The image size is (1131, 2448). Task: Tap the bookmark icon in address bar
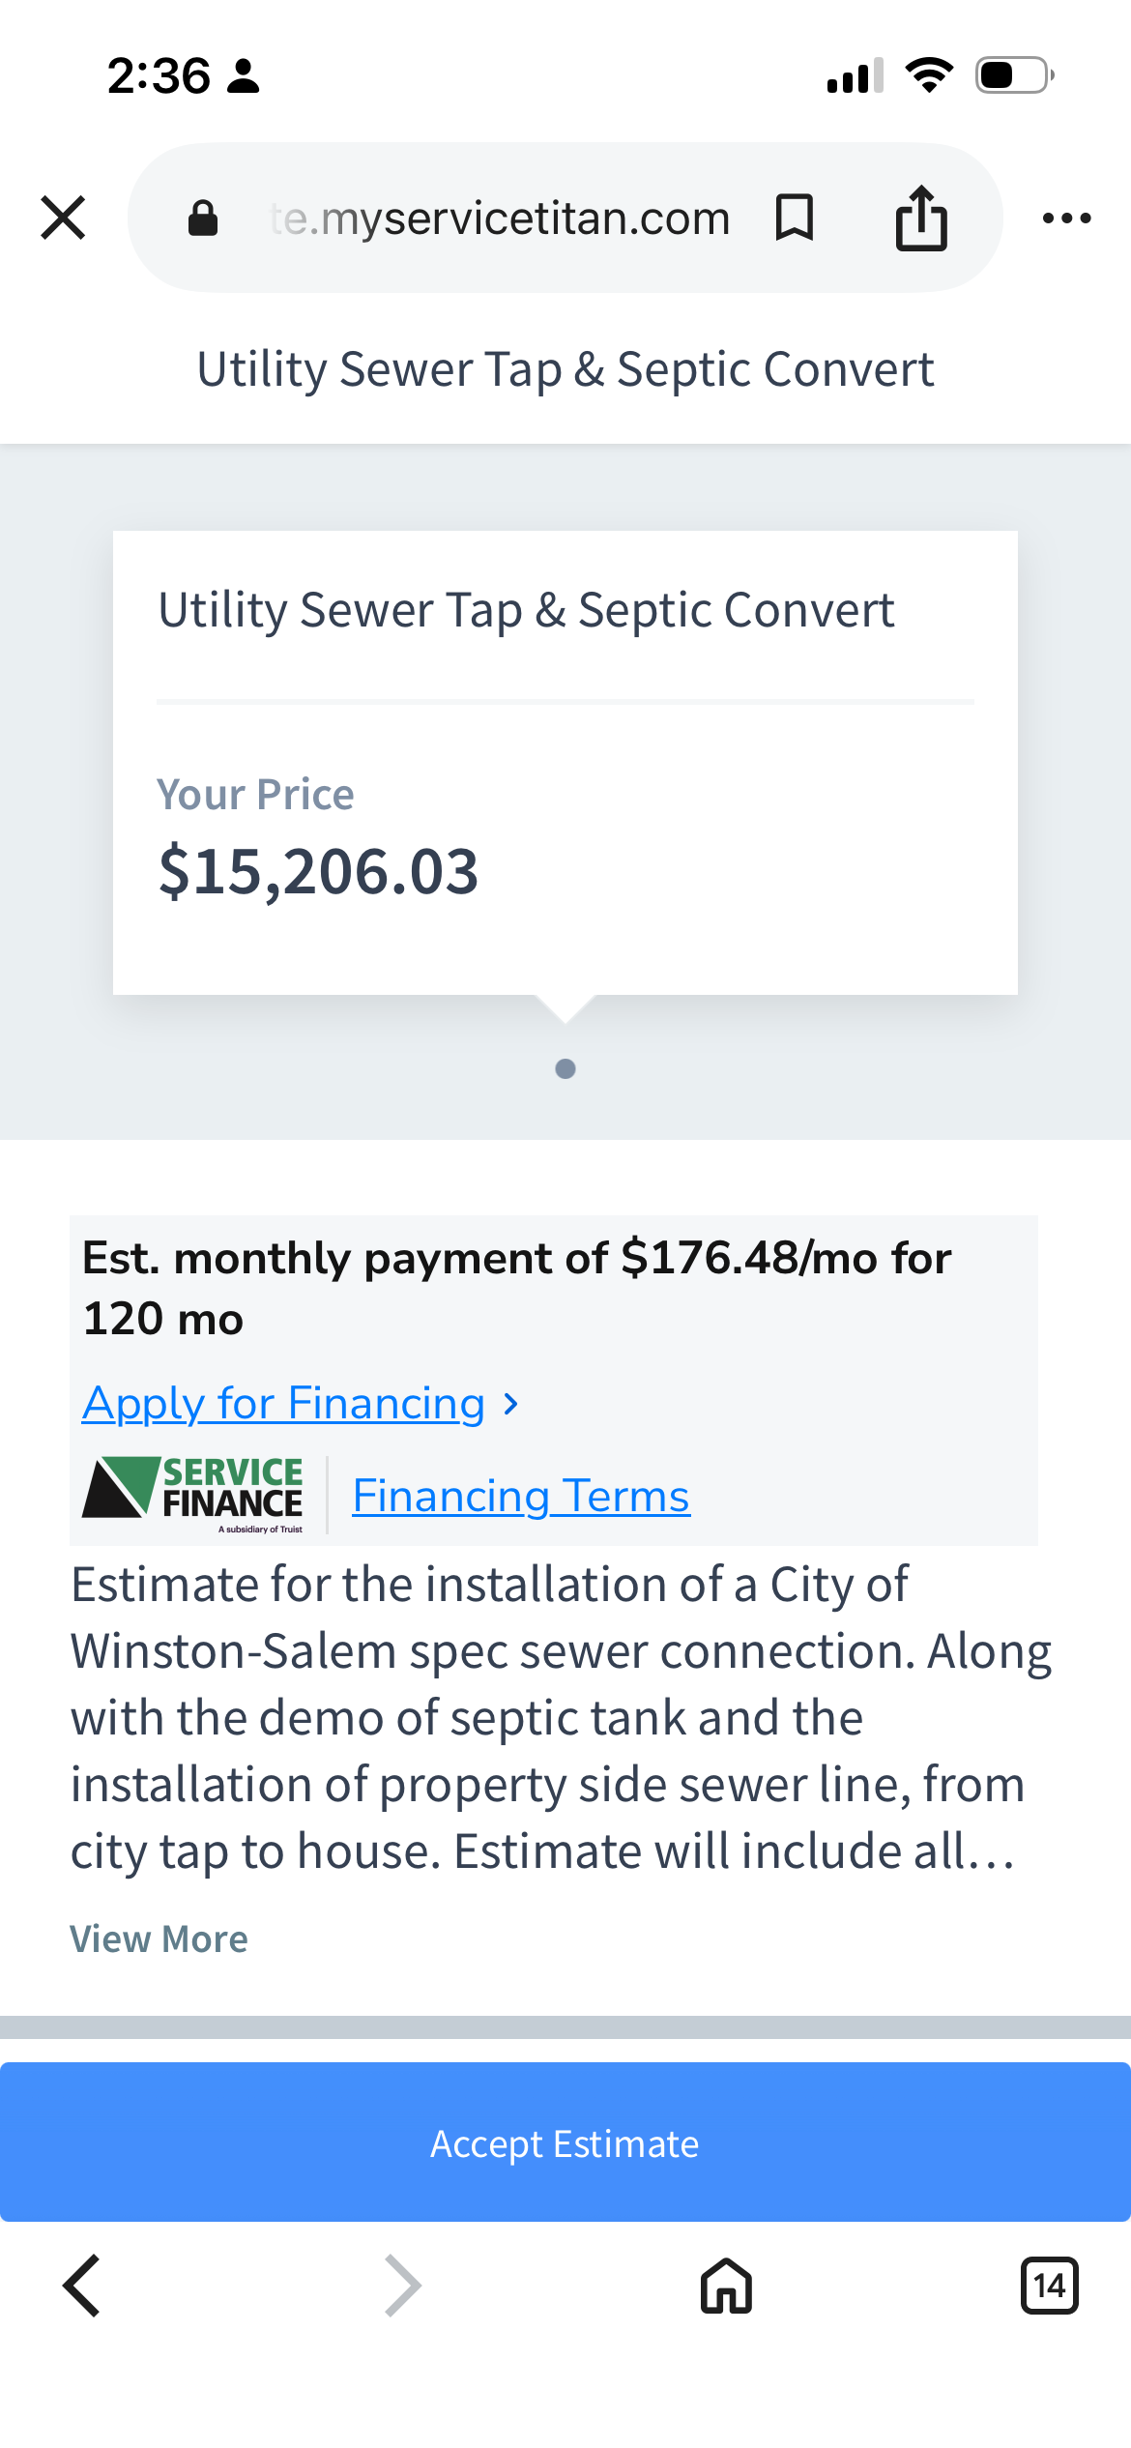pos(795,218)
